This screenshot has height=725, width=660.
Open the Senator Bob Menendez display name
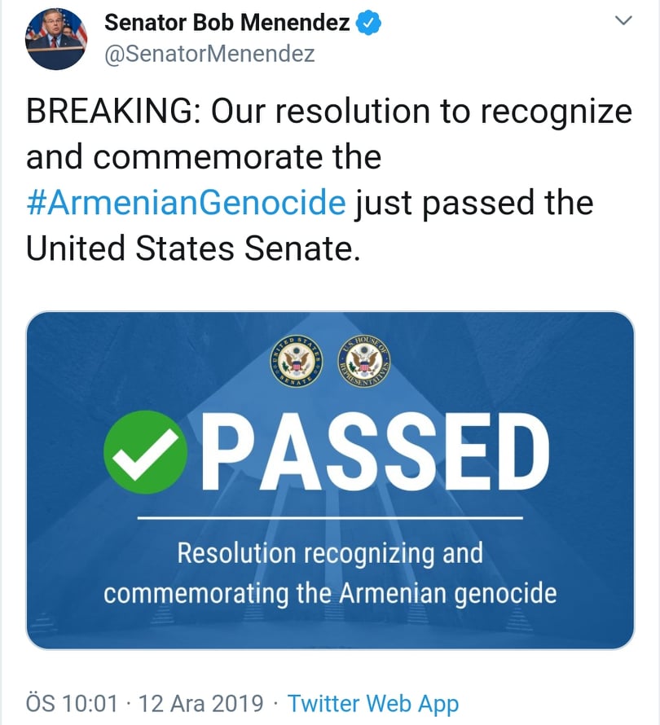227,23
